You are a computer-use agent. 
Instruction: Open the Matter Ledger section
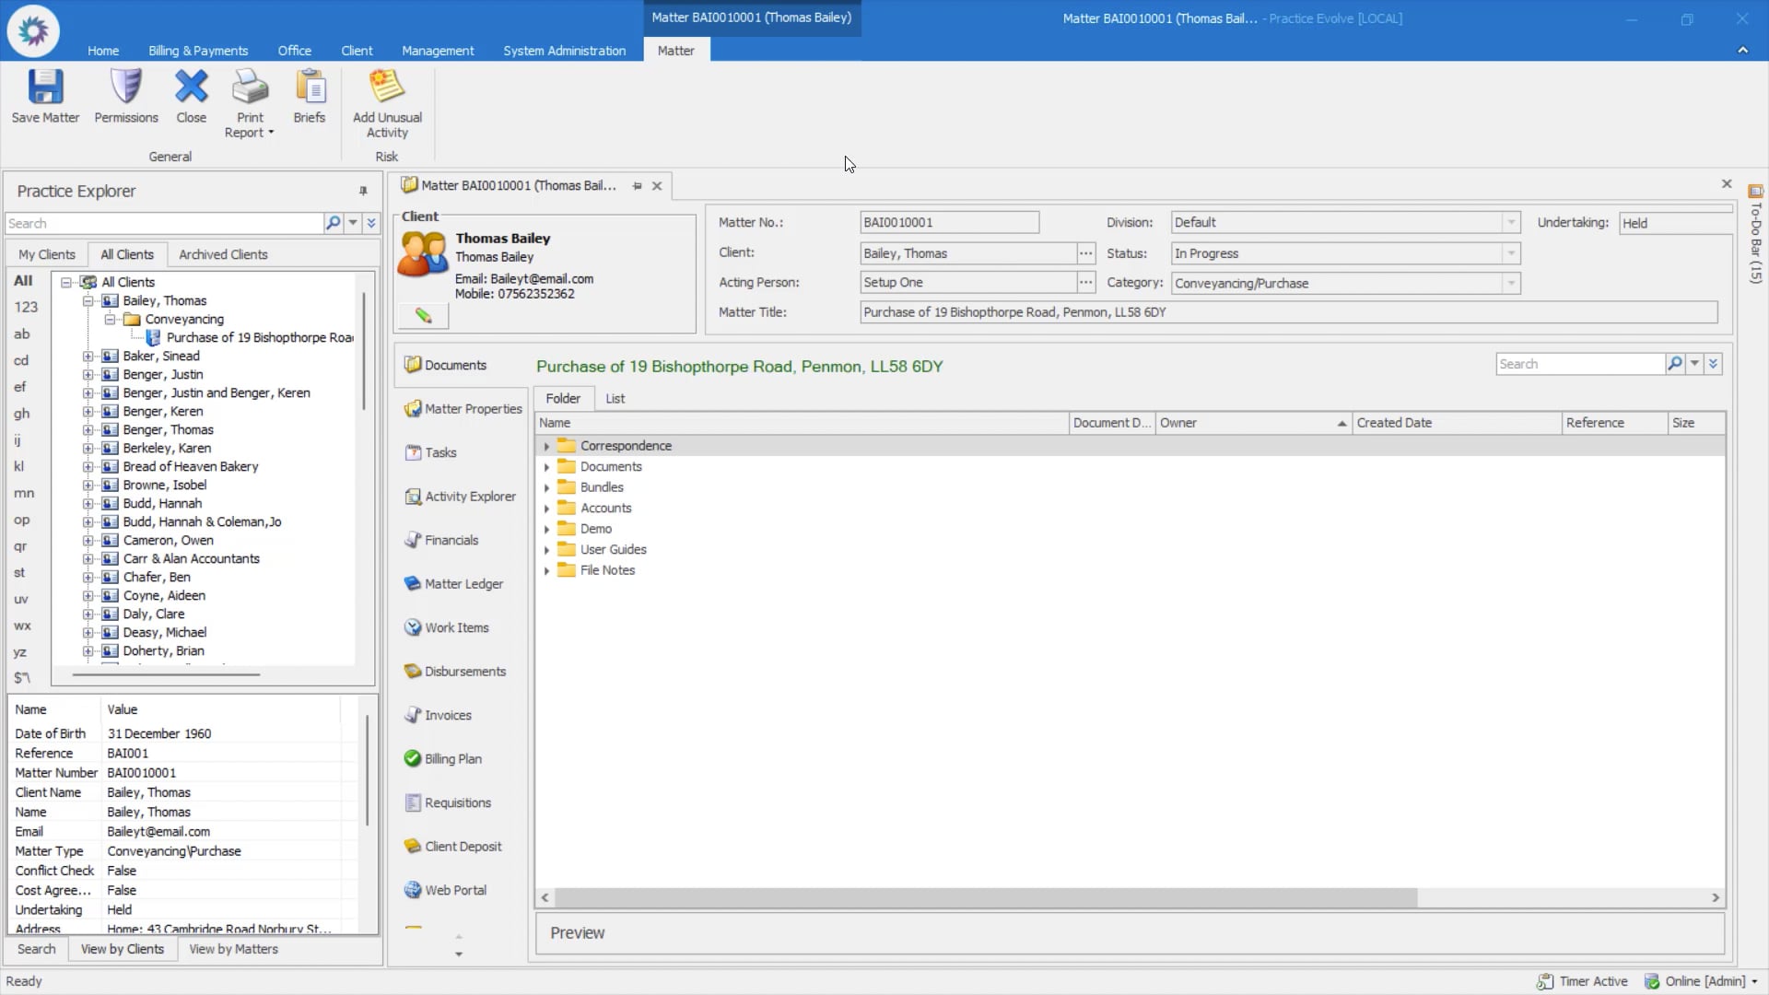coord(454,584)
